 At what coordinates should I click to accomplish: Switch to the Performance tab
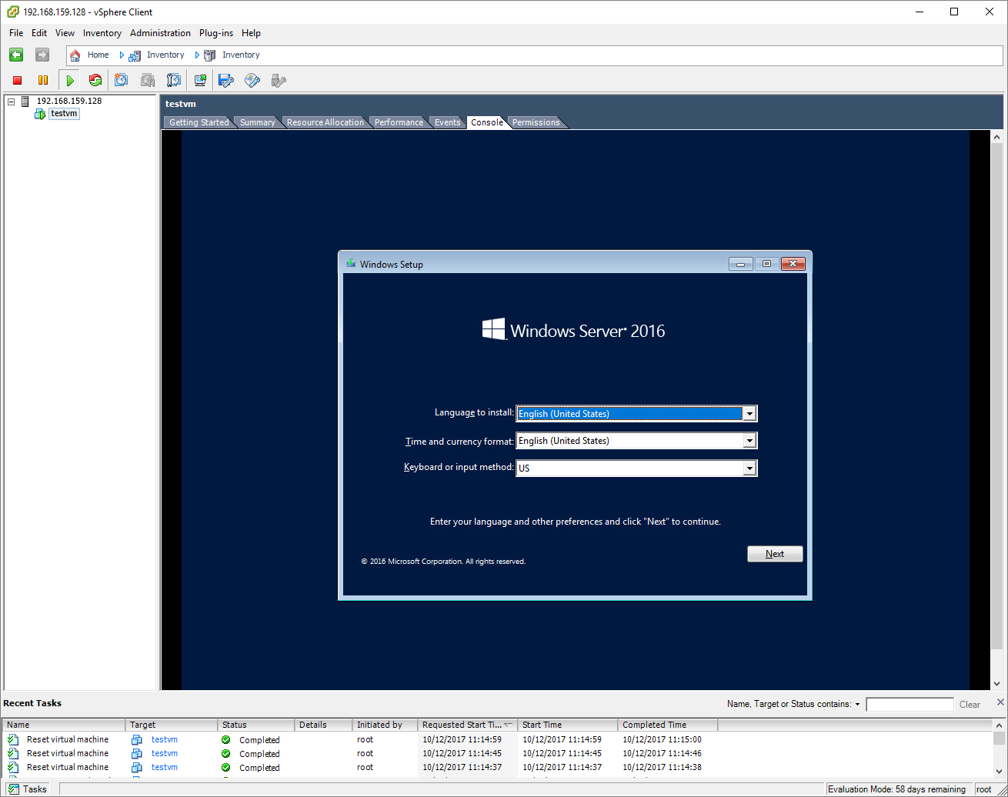point(399,122)
